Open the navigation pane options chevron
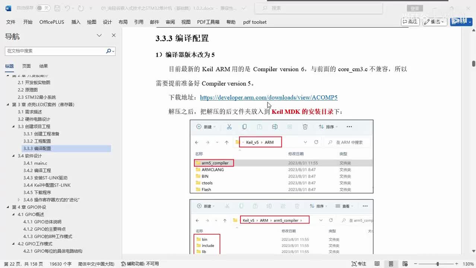476x268 pixels. pos(99,35)
